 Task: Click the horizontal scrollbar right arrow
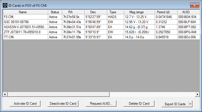(197, 94)
